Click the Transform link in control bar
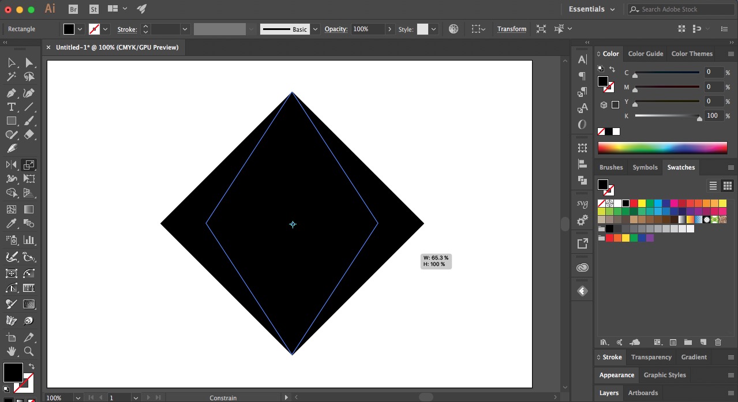738x402 pixels. click(512, 29)
